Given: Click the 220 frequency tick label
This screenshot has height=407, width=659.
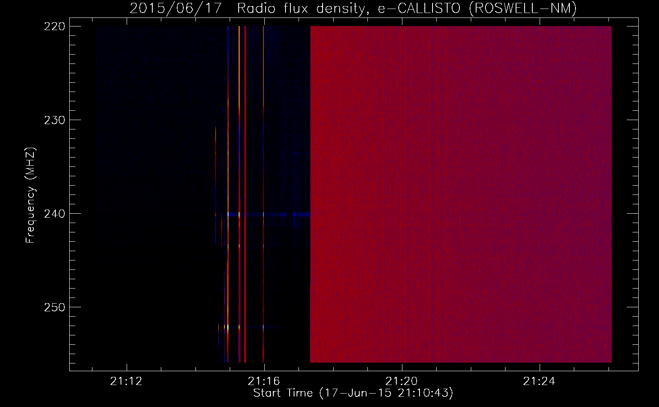Looking at the screenshot, I should [55, 26].
